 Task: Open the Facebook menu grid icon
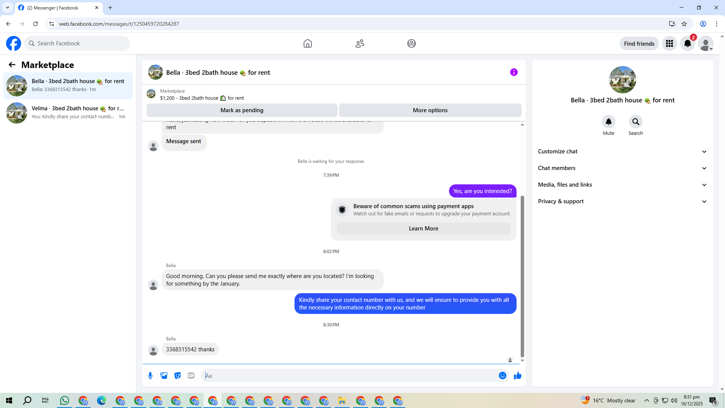pyautogui.click(x=669, y=43)
